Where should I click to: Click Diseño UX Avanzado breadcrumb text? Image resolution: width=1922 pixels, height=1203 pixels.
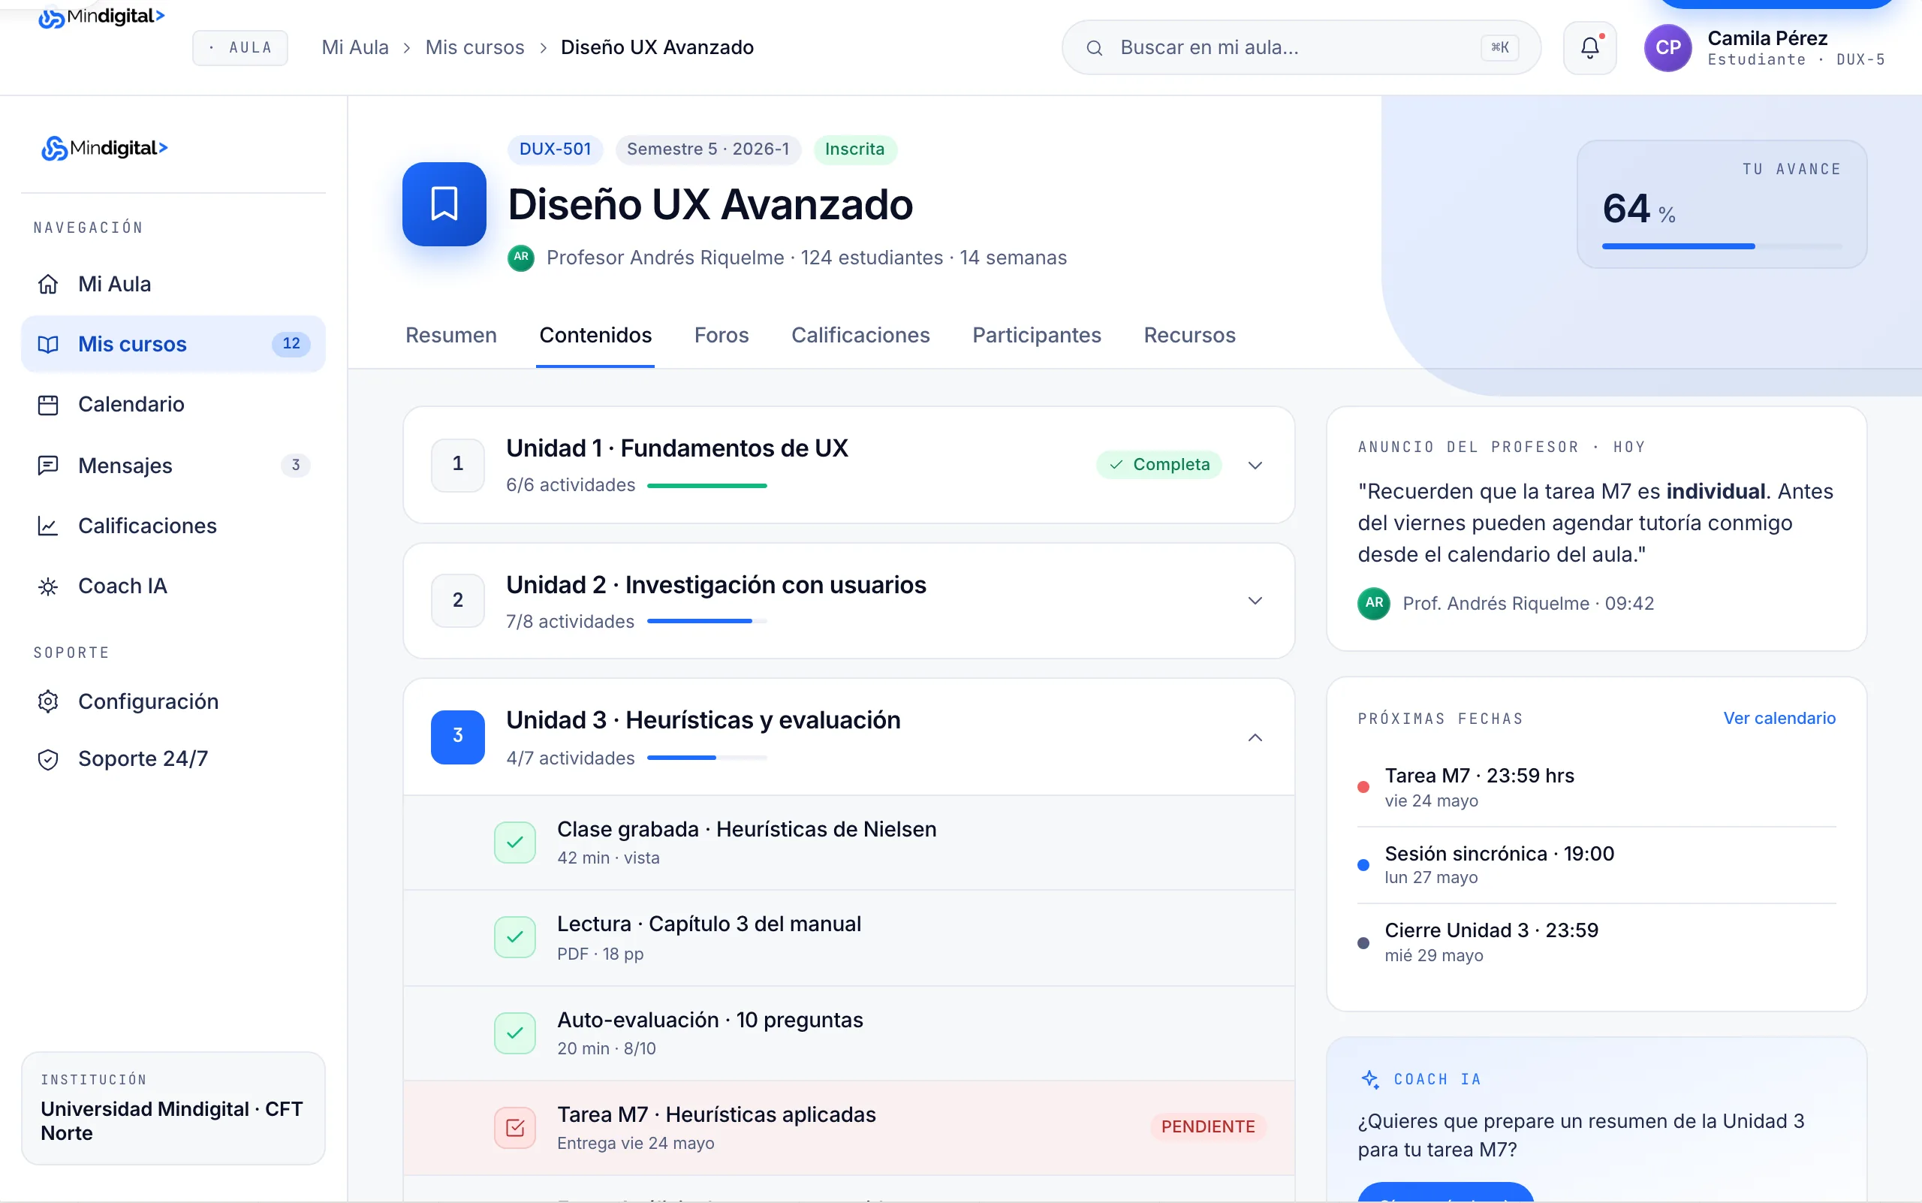[656, 48]
